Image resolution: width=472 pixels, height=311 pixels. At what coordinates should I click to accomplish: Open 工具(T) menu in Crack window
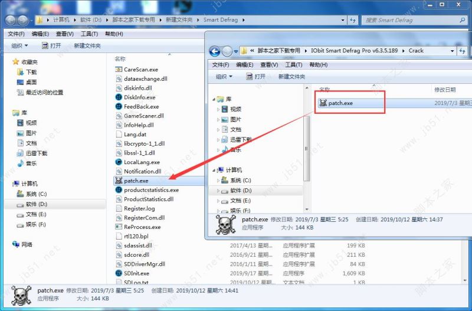pyautogui.click(x=293, y=65)
